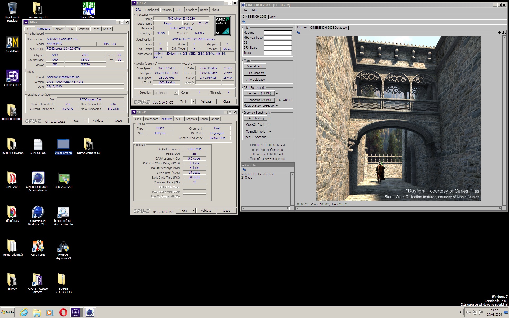Open the About tab in CPU-Z Mainboard window
Viewport: 509px width, 318px height.
coord(107,29)
